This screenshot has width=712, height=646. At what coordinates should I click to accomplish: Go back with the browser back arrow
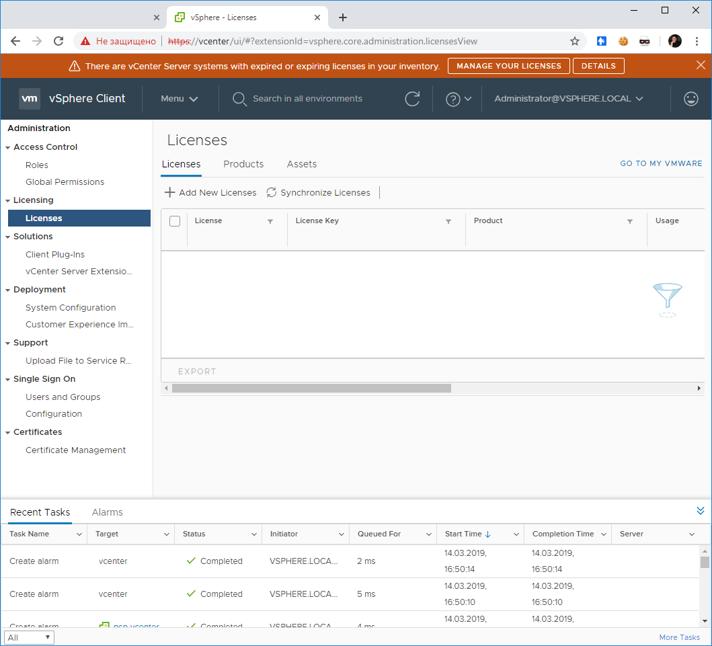click(x=15, y=41)
